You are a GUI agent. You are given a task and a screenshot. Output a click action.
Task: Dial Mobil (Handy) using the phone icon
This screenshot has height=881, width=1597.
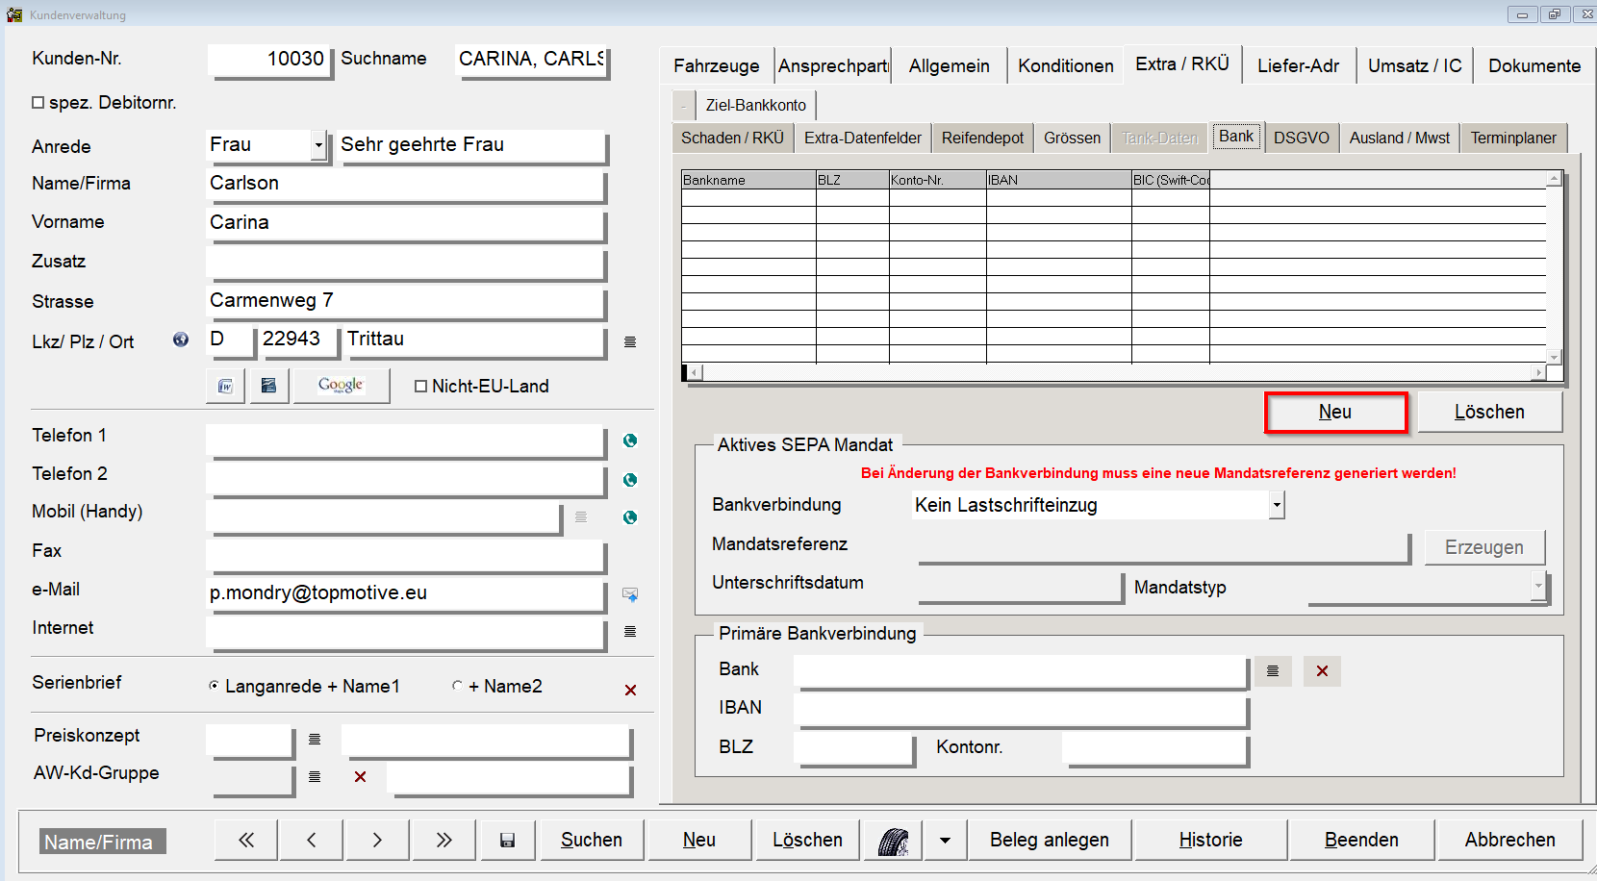click(630, 517)
